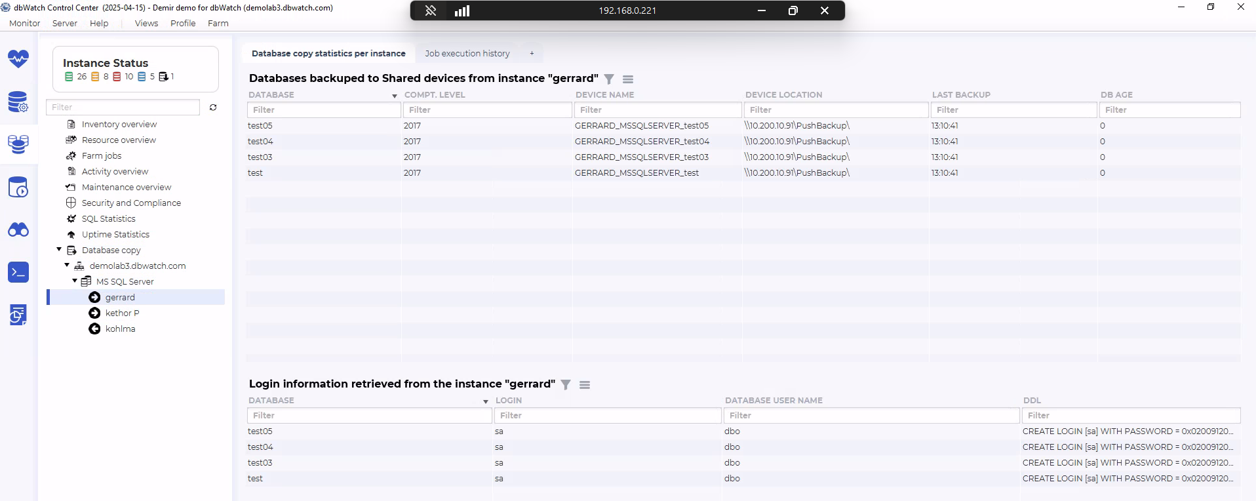This screenshot has height=501, width=1256.
Task: Open hamburger menu for Databases backuped table
Action: (x=628, y=79)
